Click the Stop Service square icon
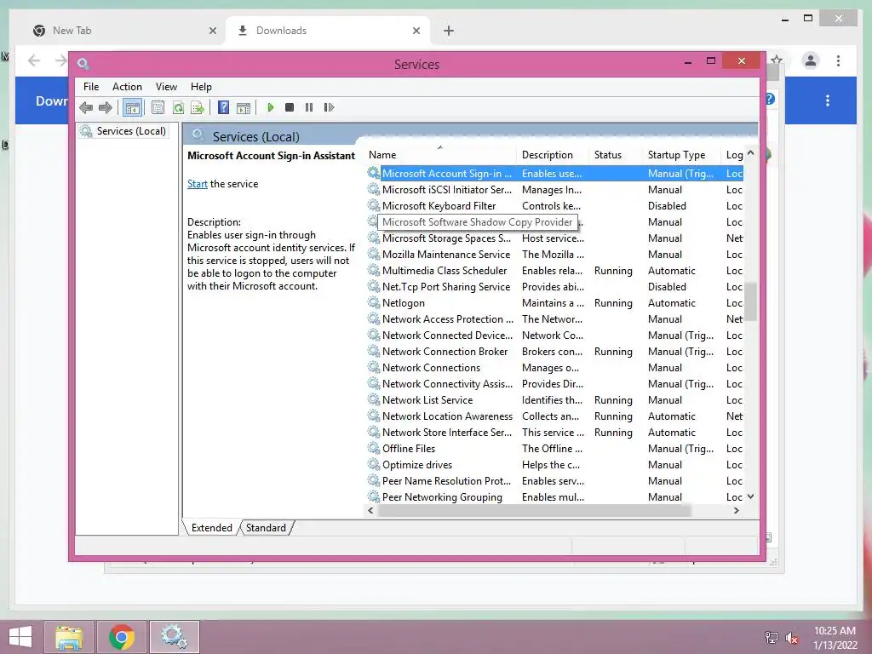872x654 pixels. pyautogui.click(x=290, y=107)
